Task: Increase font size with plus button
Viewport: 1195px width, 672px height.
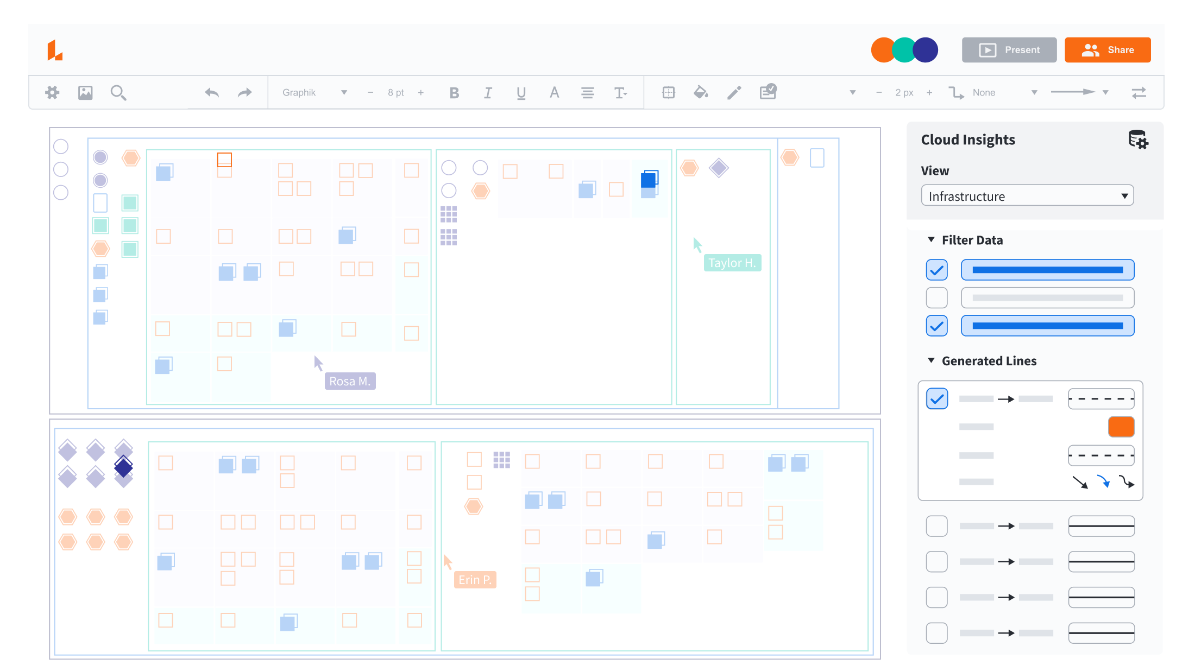Action: pyautogui.click(x=421, y=93)
